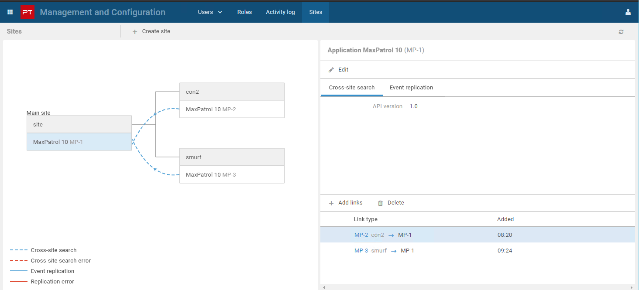Click the pencil Edit icon
The height and width of the screenshot is (290, 639).
click(x=331, y=70)
